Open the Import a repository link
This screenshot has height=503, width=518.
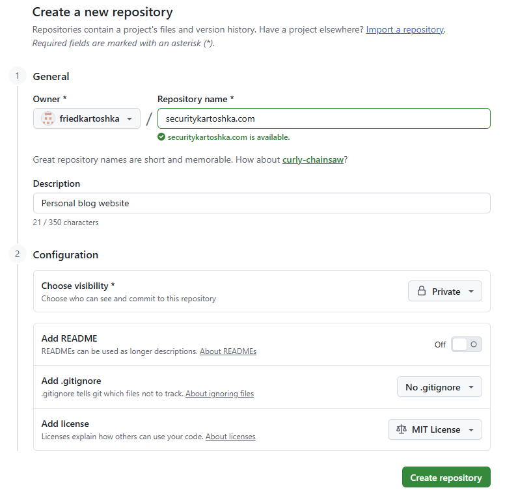tap(405, 29)
